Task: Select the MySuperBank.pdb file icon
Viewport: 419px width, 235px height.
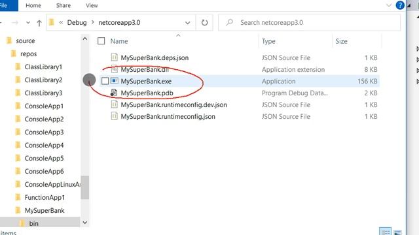Action: point(114,93)
